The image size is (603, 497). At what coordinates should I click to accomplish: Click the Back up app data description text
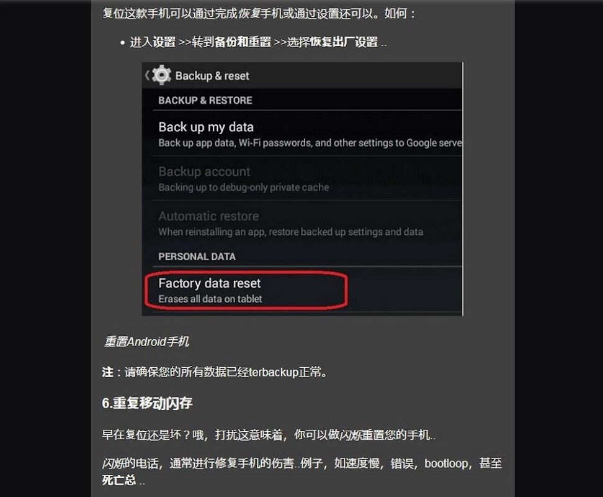[x=310, y=143]
